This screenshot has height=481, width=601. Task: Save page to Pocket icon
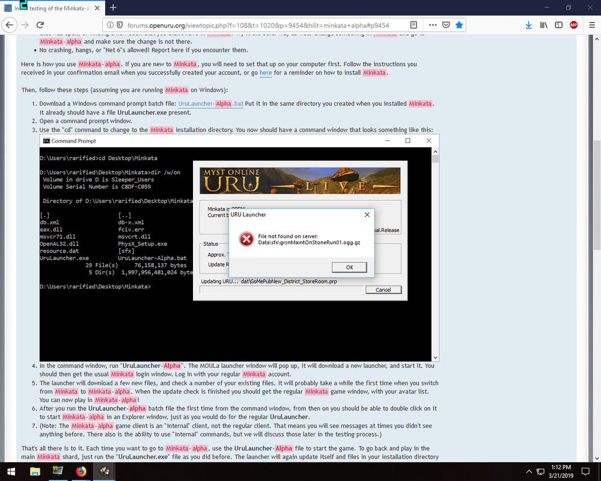pos(446,25)
